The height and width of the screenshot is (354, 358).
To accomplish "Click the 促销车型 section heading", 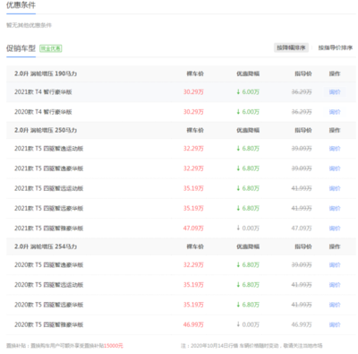I will 21,48.
